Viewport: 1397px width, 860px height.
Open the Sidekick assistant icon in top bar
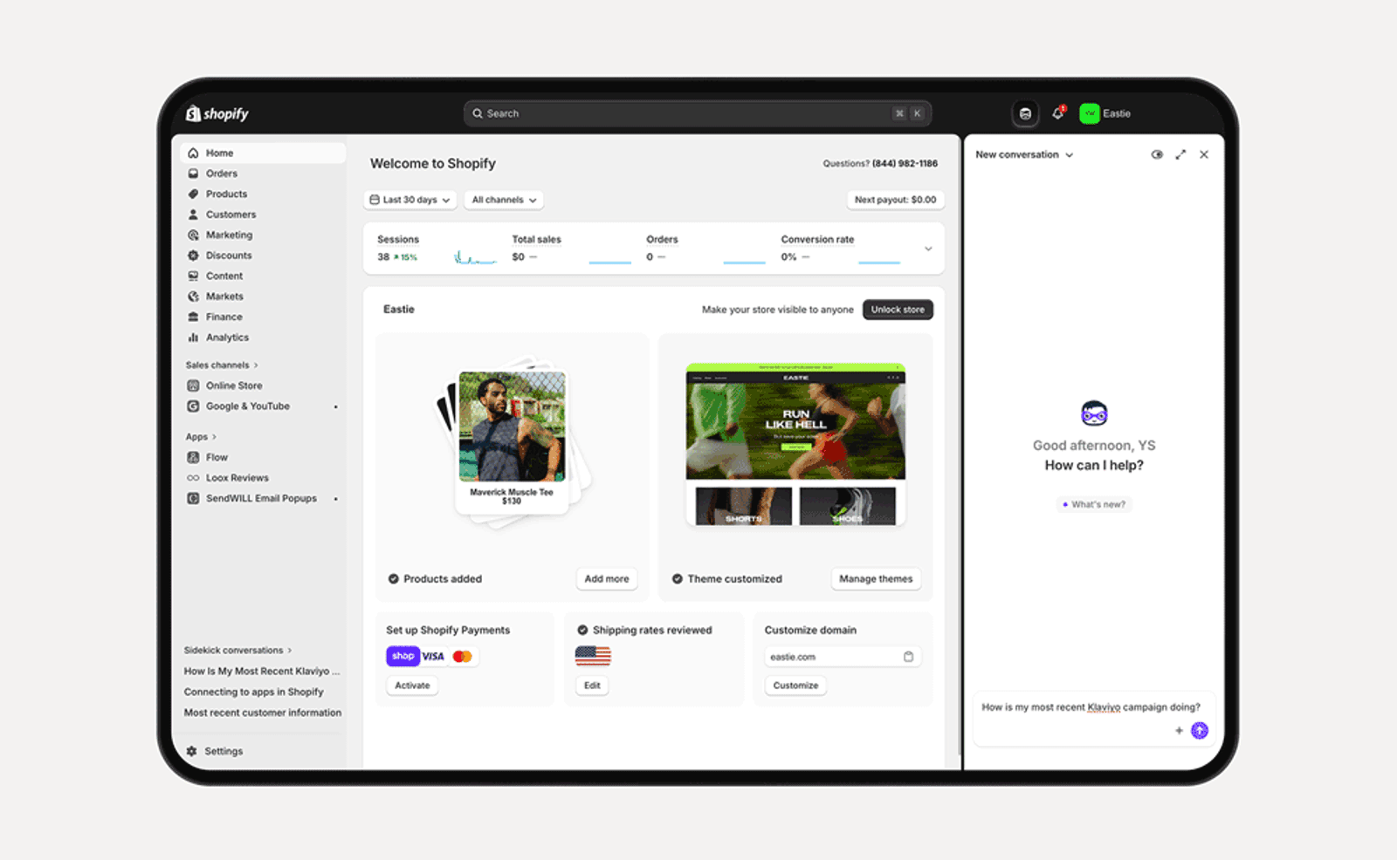pyautogui.click(x=1025, y=113)
